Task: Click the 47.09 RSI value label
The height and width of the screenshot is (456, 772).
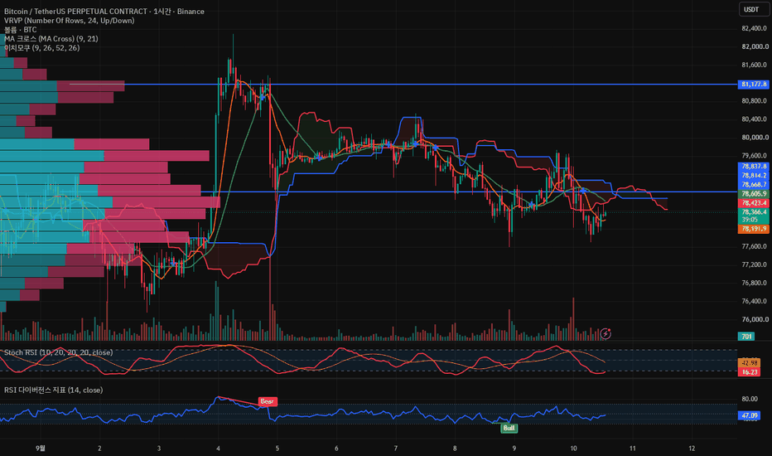Action: coord(750,415)
